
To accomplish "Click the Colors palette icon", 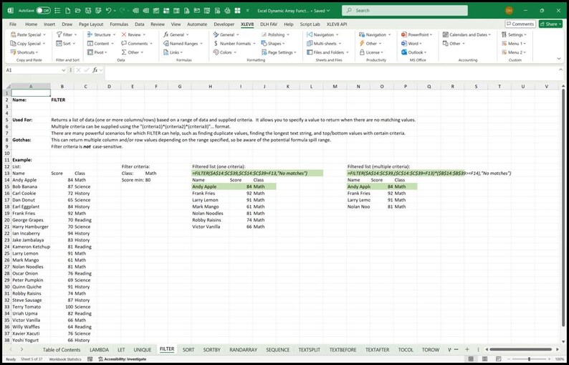I will (216, 52).
